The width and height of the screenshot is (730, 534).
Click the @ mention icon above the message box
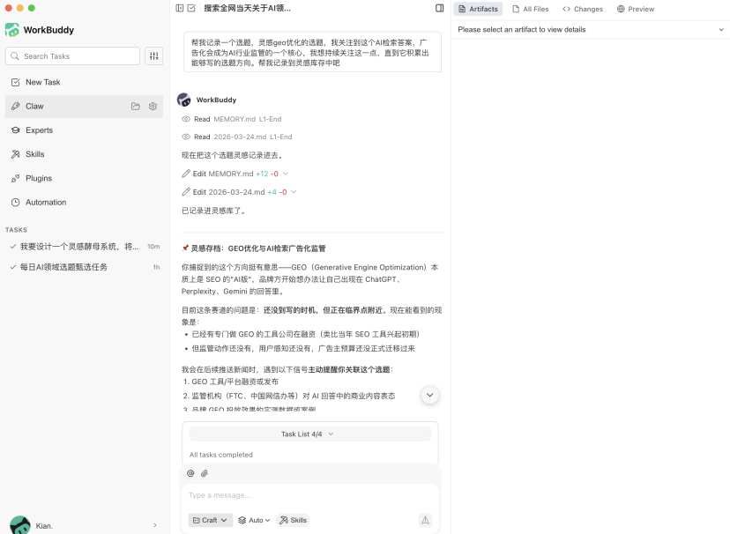click(190, 473)
